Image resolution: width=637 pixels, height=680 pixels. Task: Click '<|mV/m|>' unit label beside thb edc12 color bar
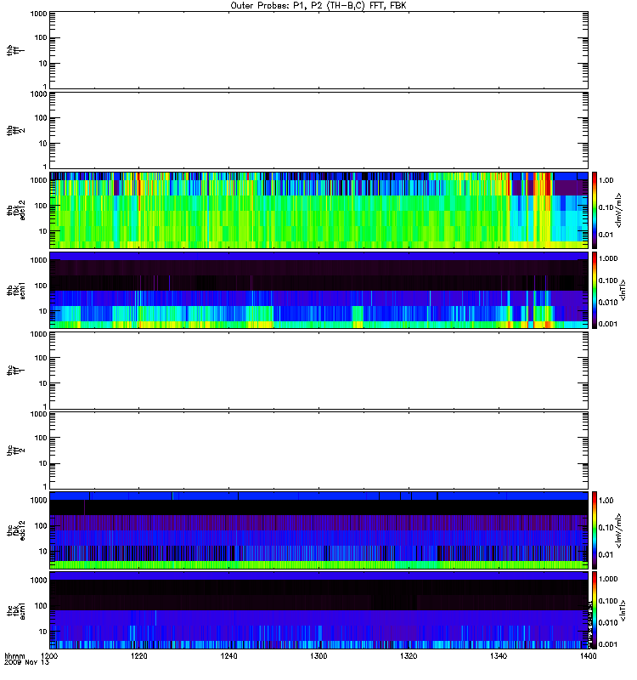point(619,210)
